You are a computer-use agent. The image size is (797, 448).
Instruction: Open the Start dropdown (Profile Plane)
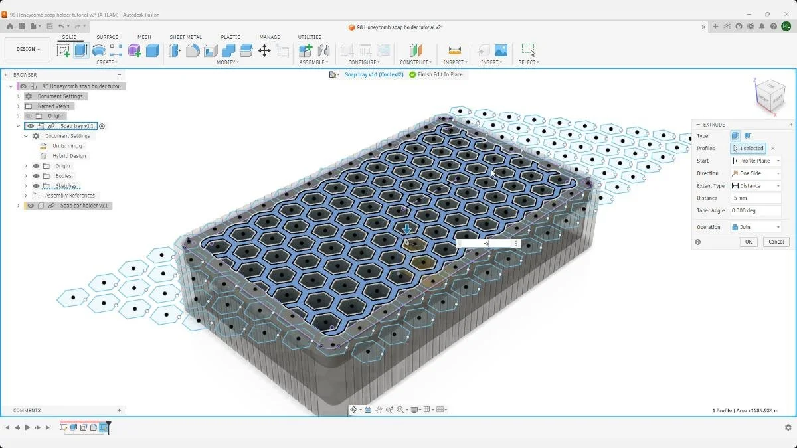click(x=756, y=161)
